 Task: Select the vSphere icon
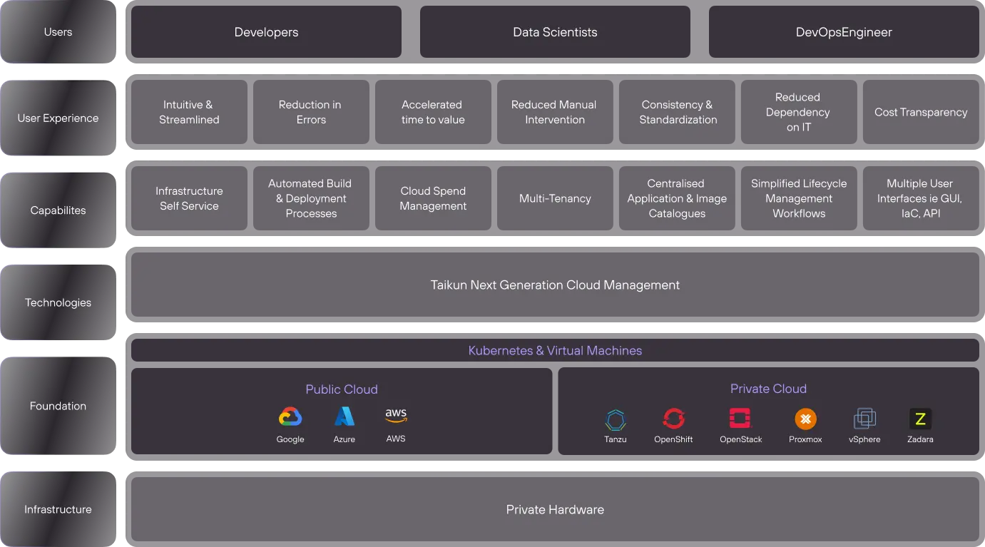[x=864, y=419]
